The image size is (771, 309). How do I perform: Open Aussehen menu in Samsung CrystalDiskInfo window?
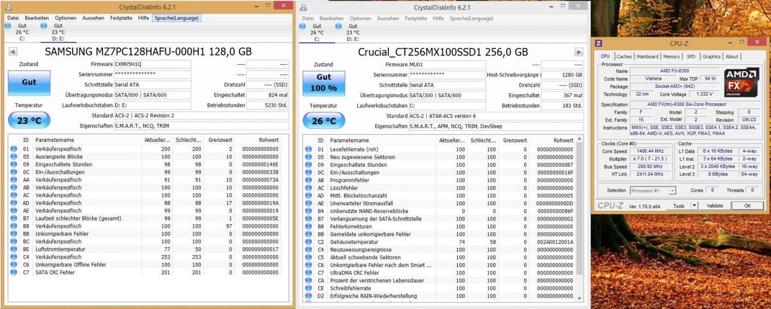tap(93, 18)
